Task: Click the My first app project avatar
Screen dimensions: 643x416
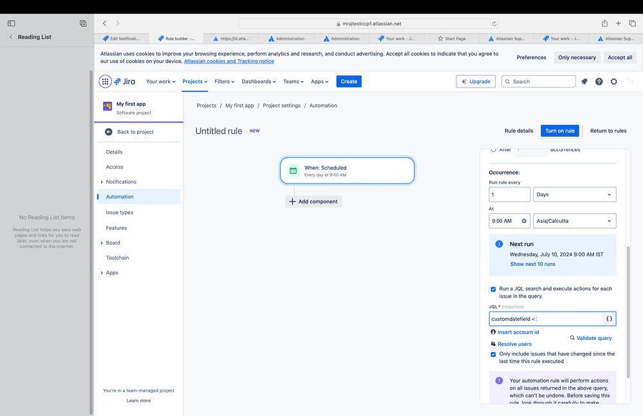Action: (x=107, y=107)
